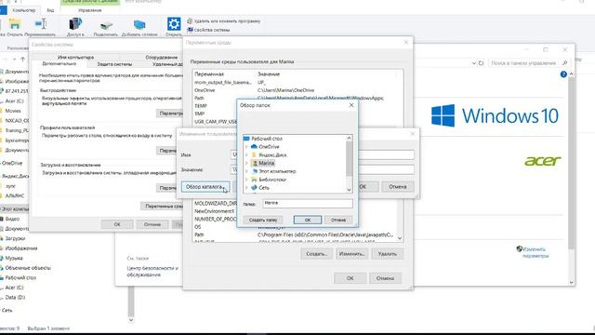Click Отмена in the Обзор папок dialog
The height and width of the screenshot is (335, 595).
point(338,220)
